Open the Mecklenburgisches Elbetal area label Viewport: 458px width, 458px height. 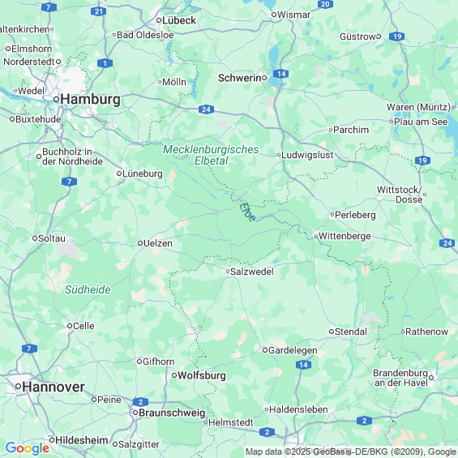tap(211, 155)
